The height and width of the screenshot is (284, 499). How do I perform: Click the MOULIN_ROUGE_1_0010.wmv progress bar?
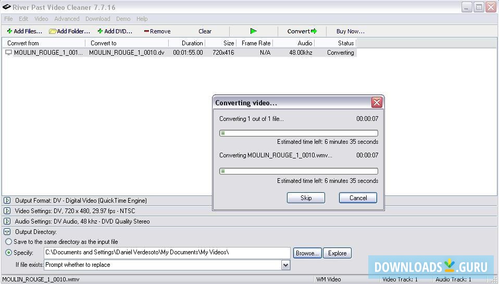pyautogui.click(x=298, y=171)
